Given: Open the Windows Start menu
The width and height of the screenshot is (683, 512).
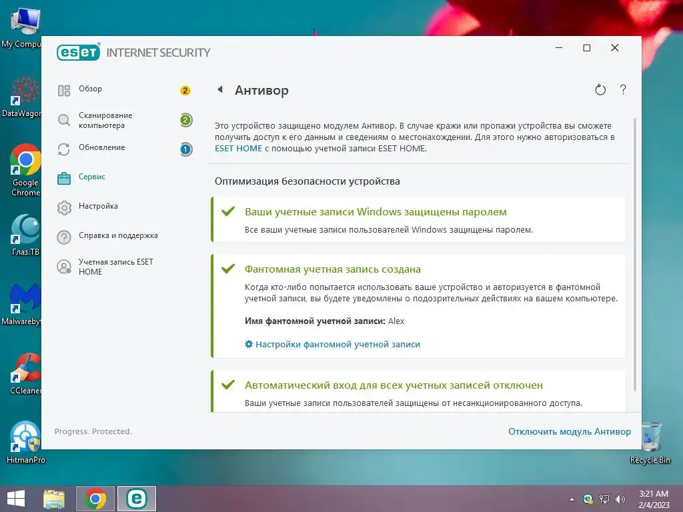Looking at the screenshot, I should (16, 499).
